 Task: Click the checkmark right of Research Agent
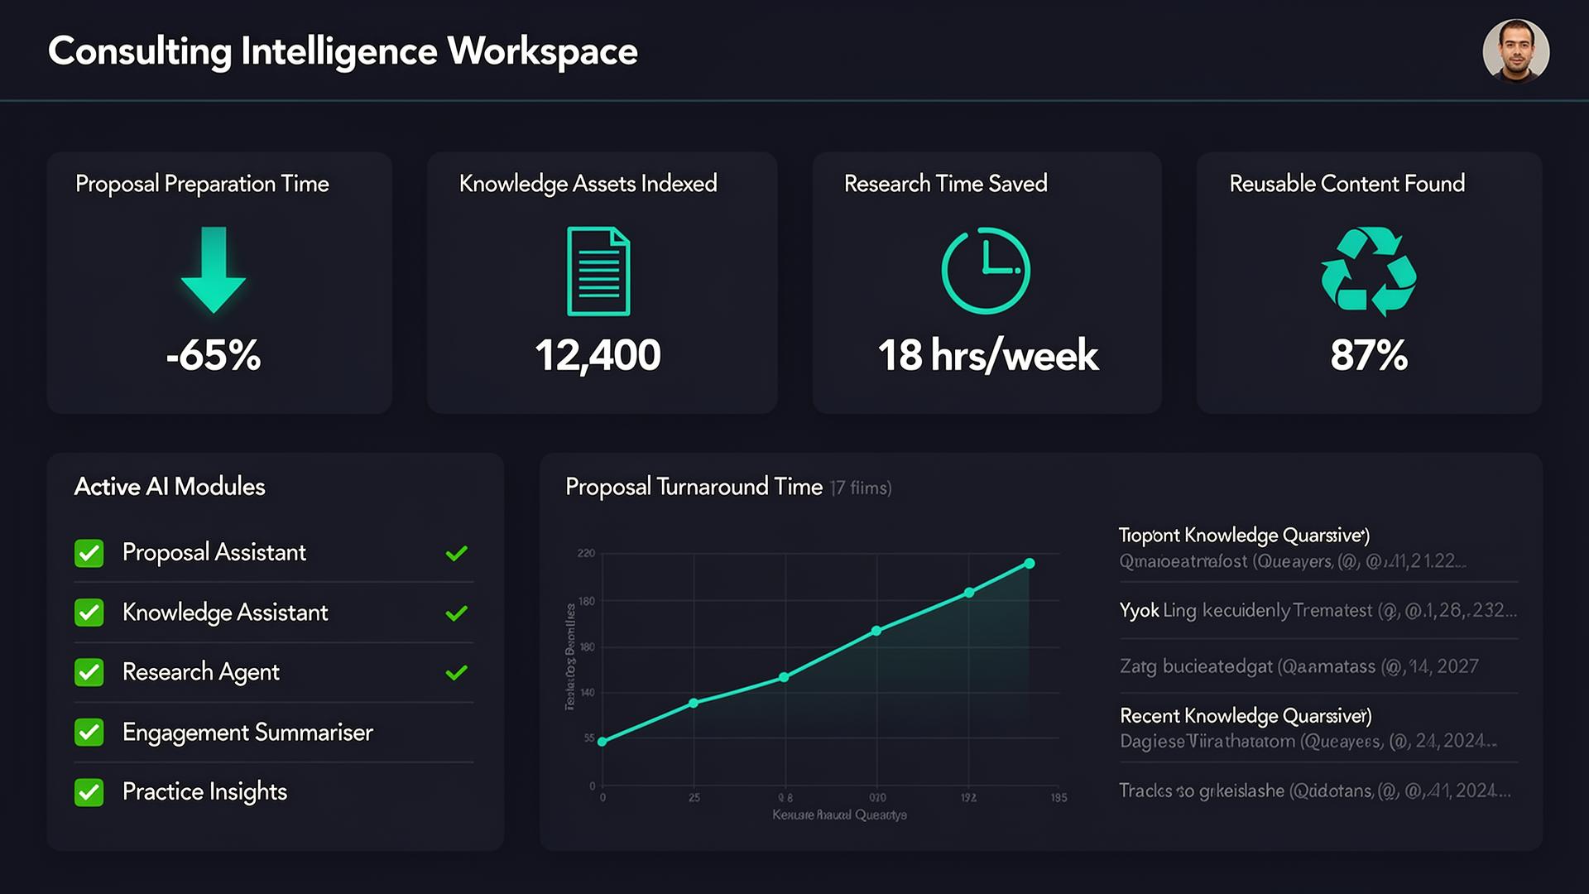457,672
